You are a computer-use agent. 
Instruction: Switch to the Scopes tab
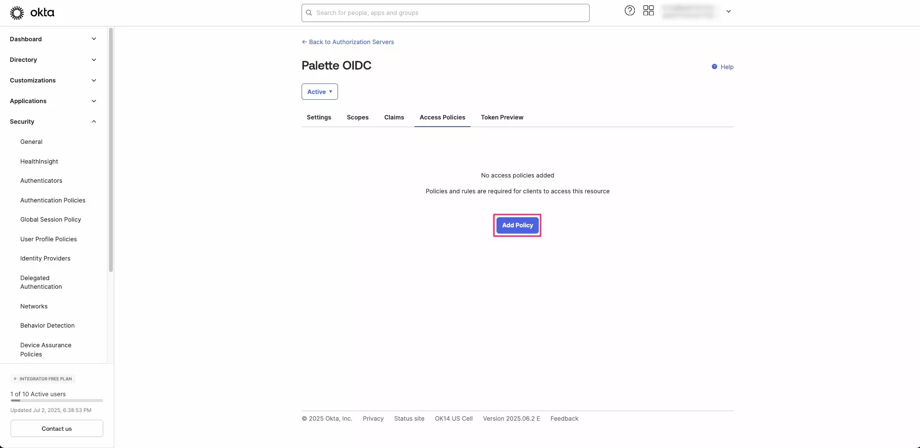[357, 117]
